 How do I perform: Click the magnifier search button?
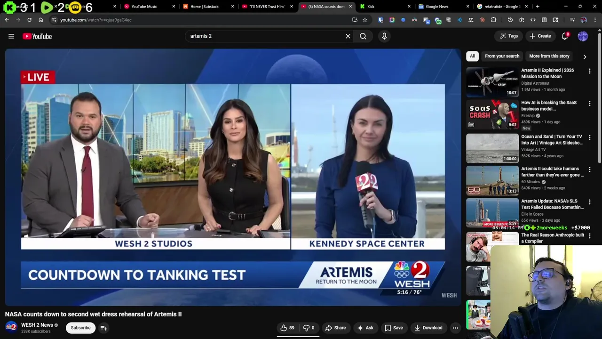pos(363,36)
